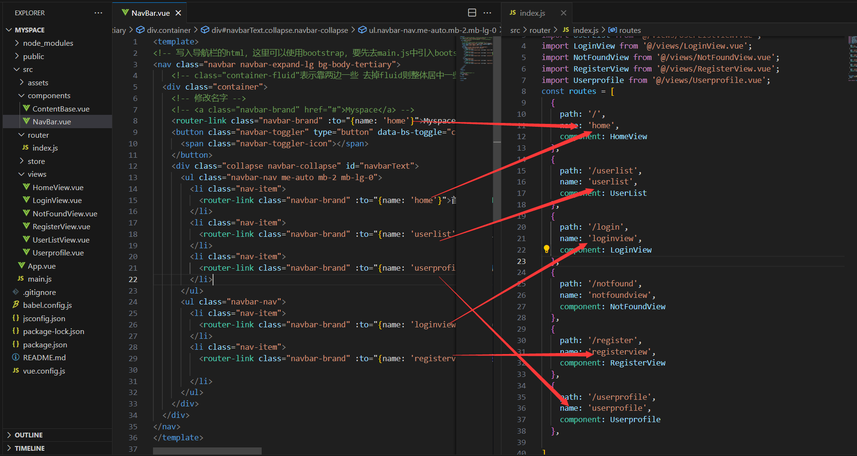Close the NavBar.vue tab

(178, 13)
